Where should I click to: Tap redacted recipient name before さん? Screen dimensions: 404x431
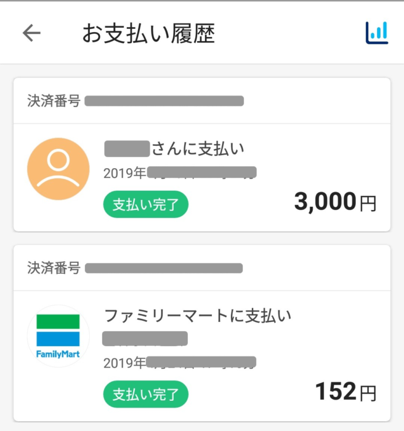click(x=127, y=149)
